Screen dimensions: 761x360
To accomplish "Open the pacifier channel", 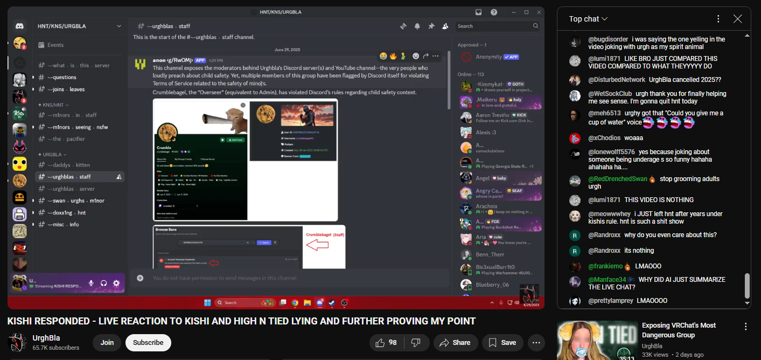I will (80, 139).
